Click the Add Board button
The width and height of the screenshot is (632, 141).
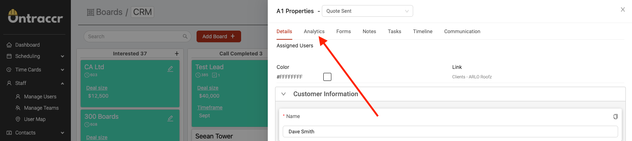tap(219, 36)
